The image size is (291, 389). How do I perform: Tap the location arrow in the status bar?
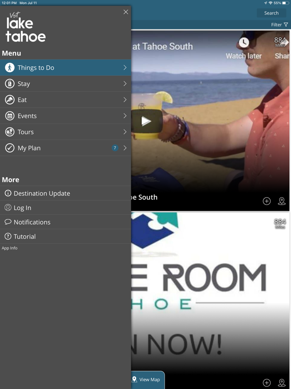(266, 3)
